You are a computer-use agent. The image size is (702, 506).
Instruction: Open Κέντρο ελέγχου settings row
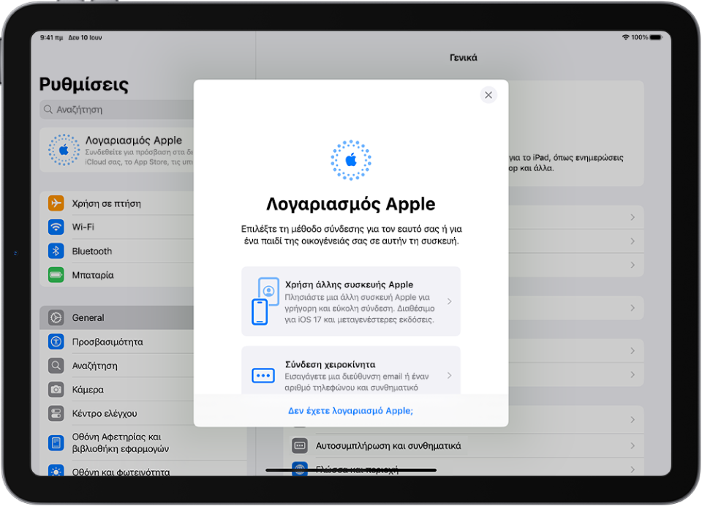(117, 413)
